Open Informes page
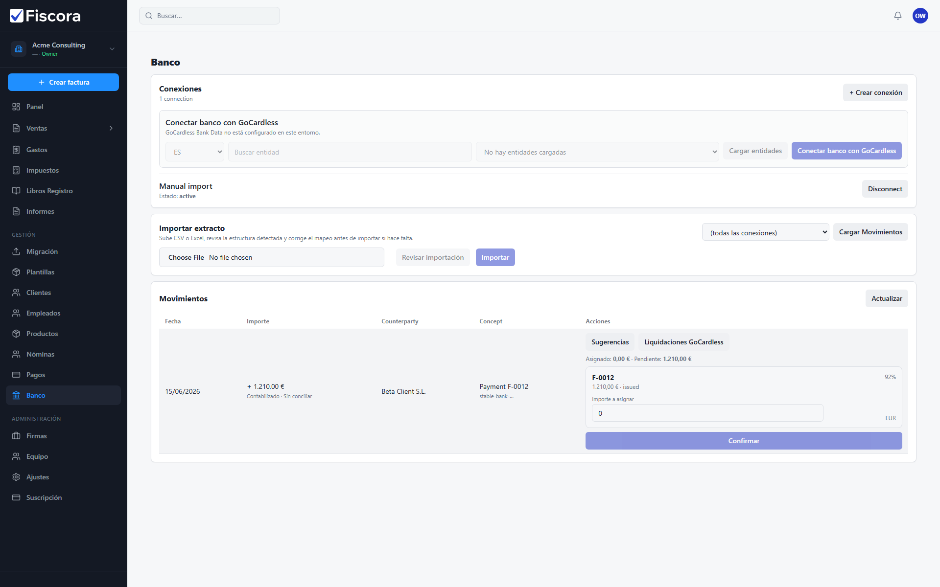 click(x=63, y=211)
